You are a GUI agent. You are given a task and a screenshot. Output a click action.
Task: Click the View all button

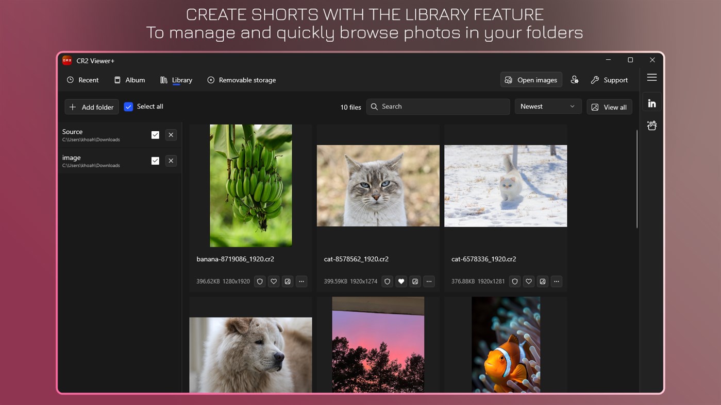(609, 107)
